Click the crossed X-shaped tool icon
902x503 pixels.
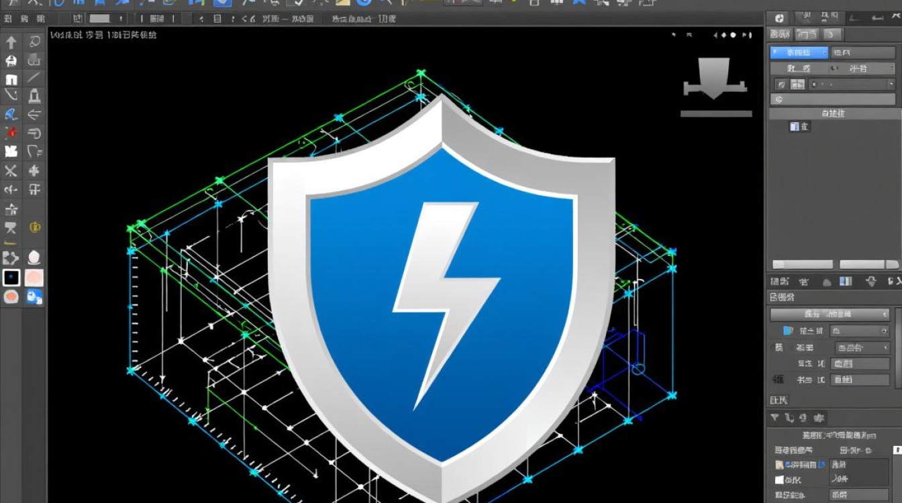(x=11, y=170)
